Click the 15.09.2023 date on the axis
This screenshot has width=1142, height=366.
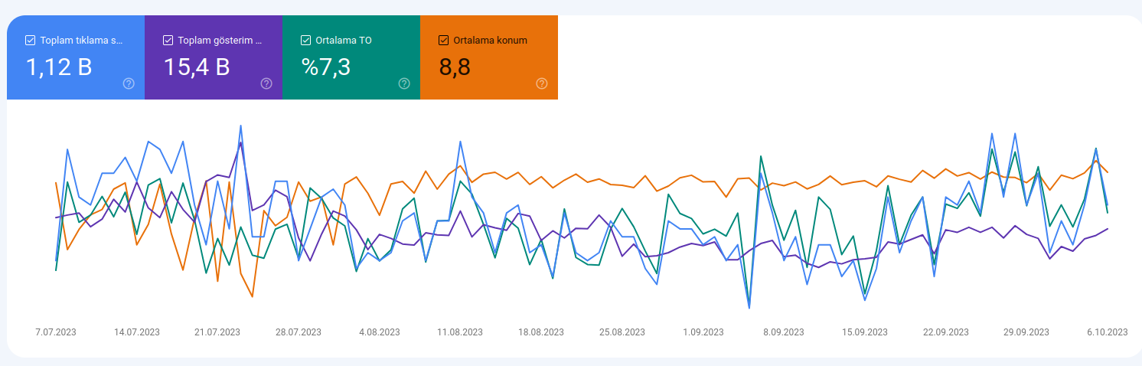tap(865, 332)
